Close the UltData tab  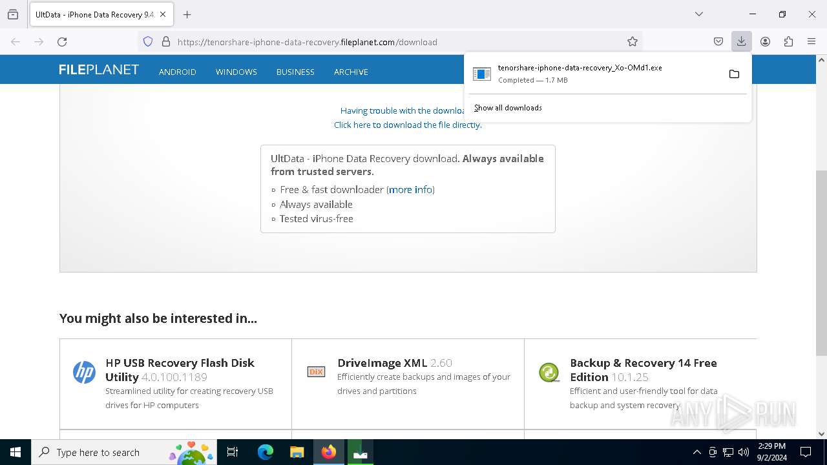[163, 14]
